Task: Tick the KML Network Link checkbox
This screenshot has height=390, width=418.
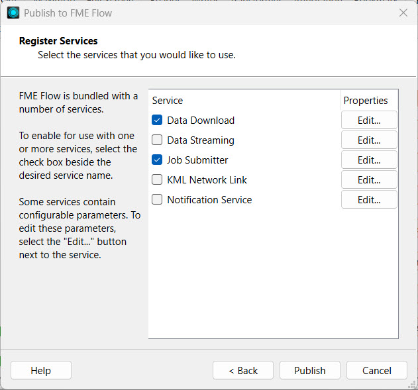Action: pyautogui.click(x=157, y=179)
